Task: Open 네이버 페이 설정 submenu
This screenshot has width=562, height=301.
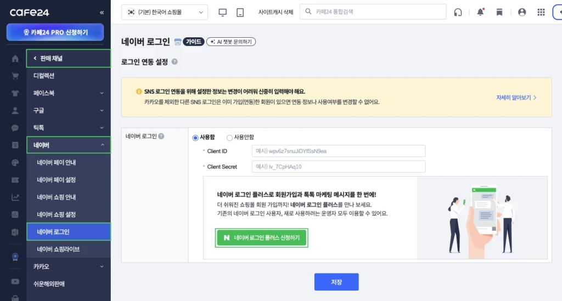Action: 68,180
